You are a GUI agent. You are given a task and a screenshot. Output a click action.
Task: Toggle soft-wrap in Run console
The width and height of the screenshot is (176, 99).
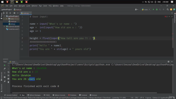coord(9,72)
